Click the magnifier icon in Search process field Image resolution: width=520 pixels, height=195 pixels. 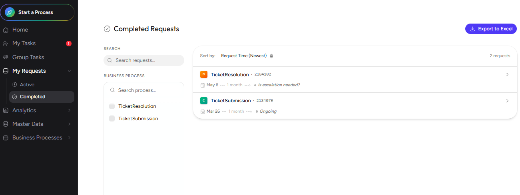112,90
